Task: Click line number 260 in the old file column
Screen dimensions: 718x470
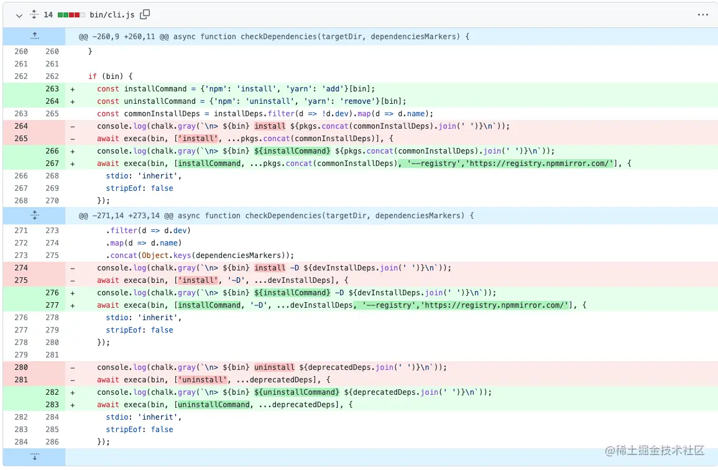Action: 21,51
